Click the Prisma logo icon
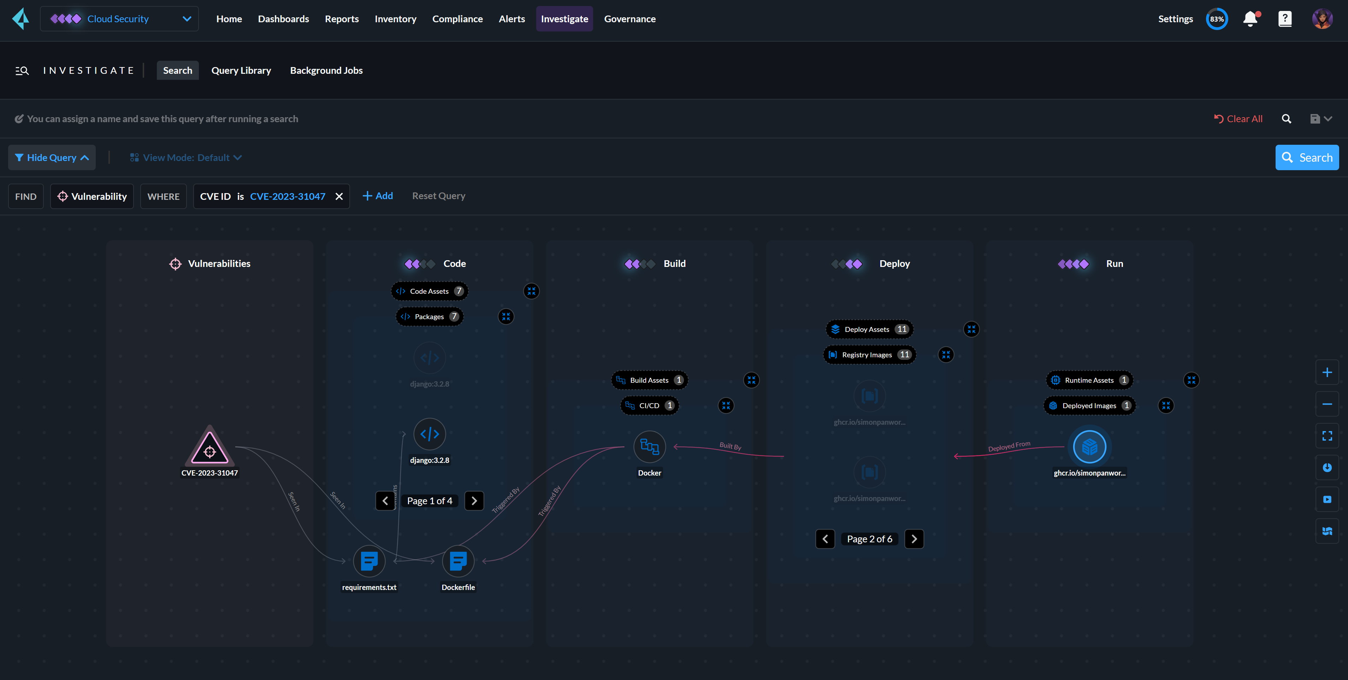The height and width of the screenshot is (680, 1348). [21, 19]
